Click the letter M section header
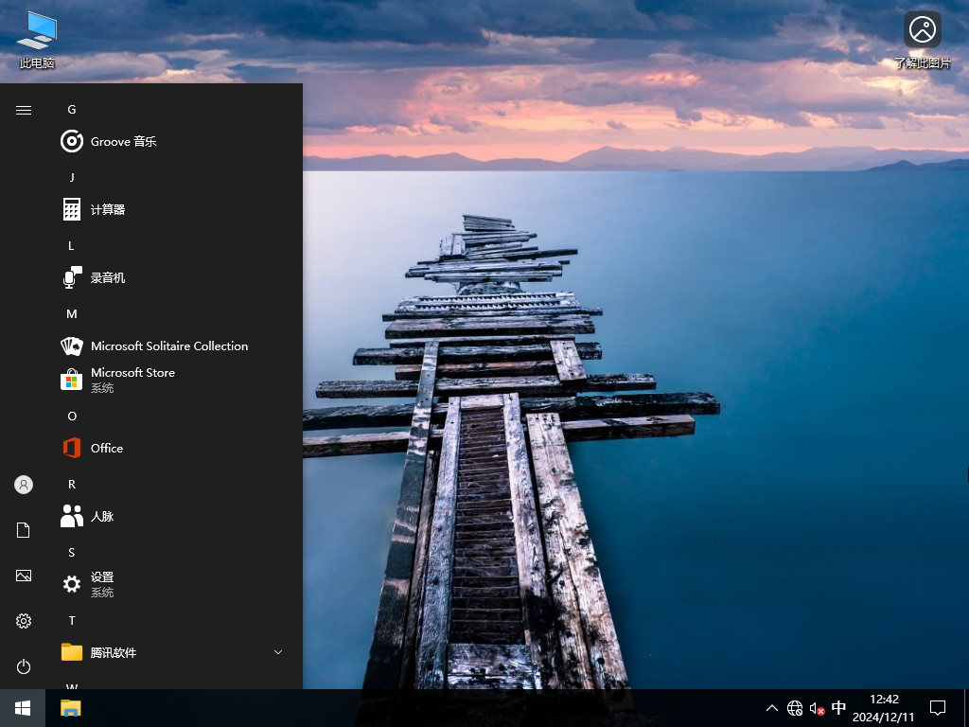969x727 pixels. (72, 313)
